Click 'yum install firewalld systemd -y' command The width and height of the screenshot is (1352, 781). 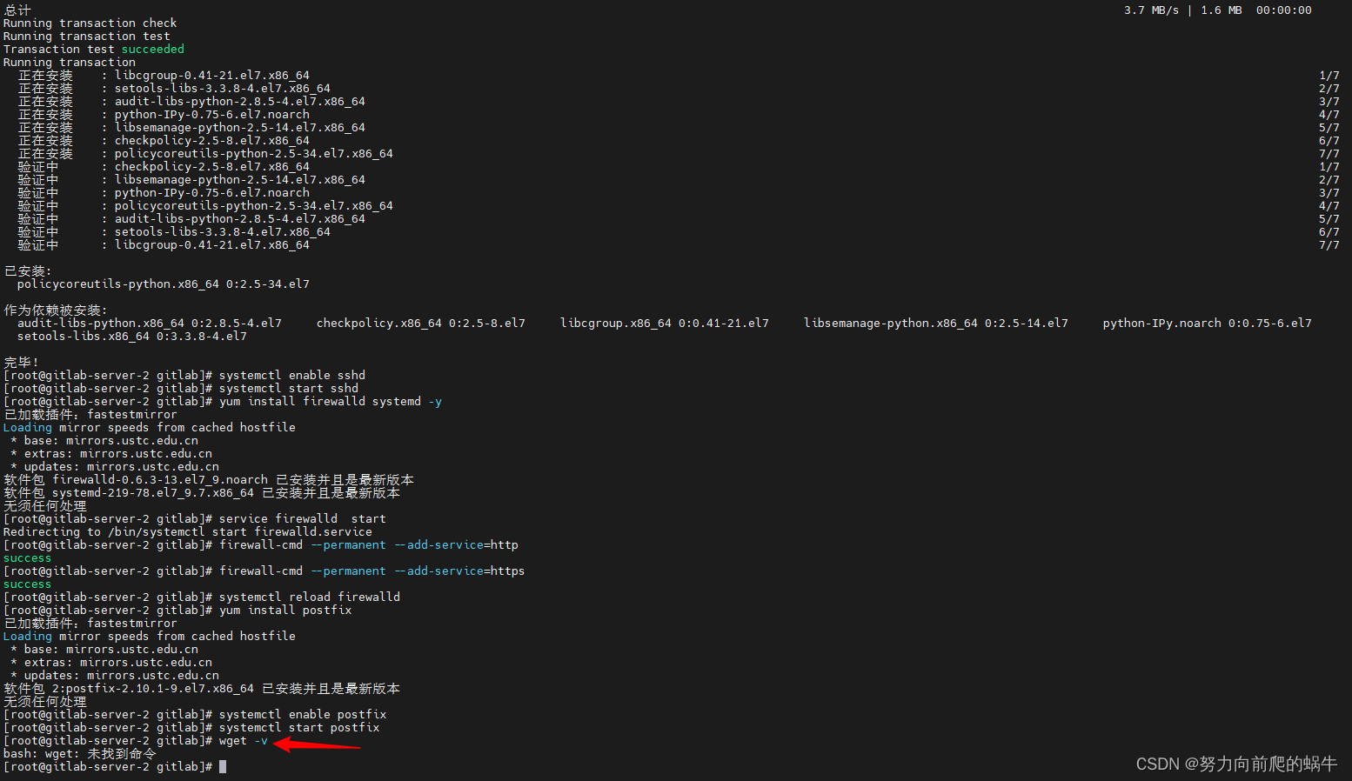click(x=331, y=402)
